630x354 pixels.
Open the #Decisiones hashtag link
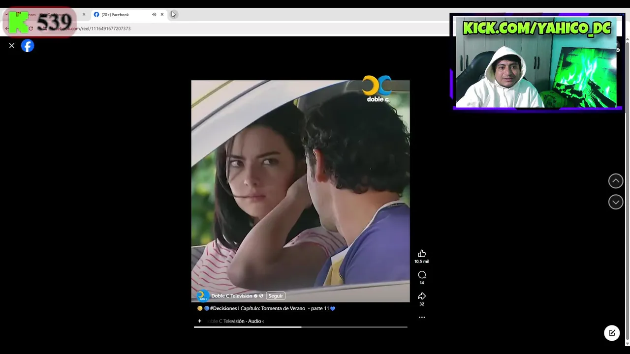223,308
